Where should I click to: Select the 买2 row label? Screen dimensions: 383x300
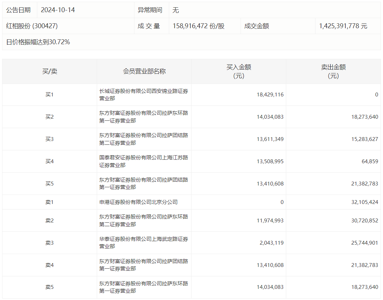pos(49,117)
